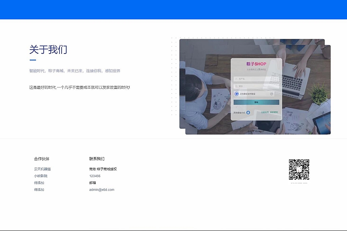Open the 粽子SHOP login preview image
Screen dimensions: 347x231
(x=255, y=87)
